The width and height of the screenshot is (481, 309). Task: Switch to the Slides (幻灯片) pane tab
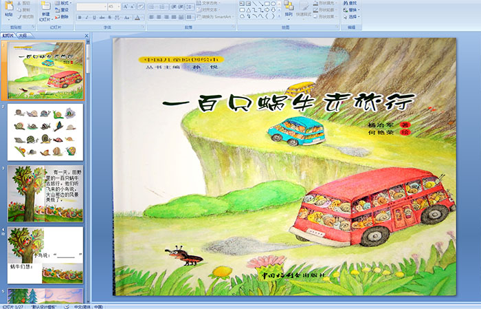(8, 36)
